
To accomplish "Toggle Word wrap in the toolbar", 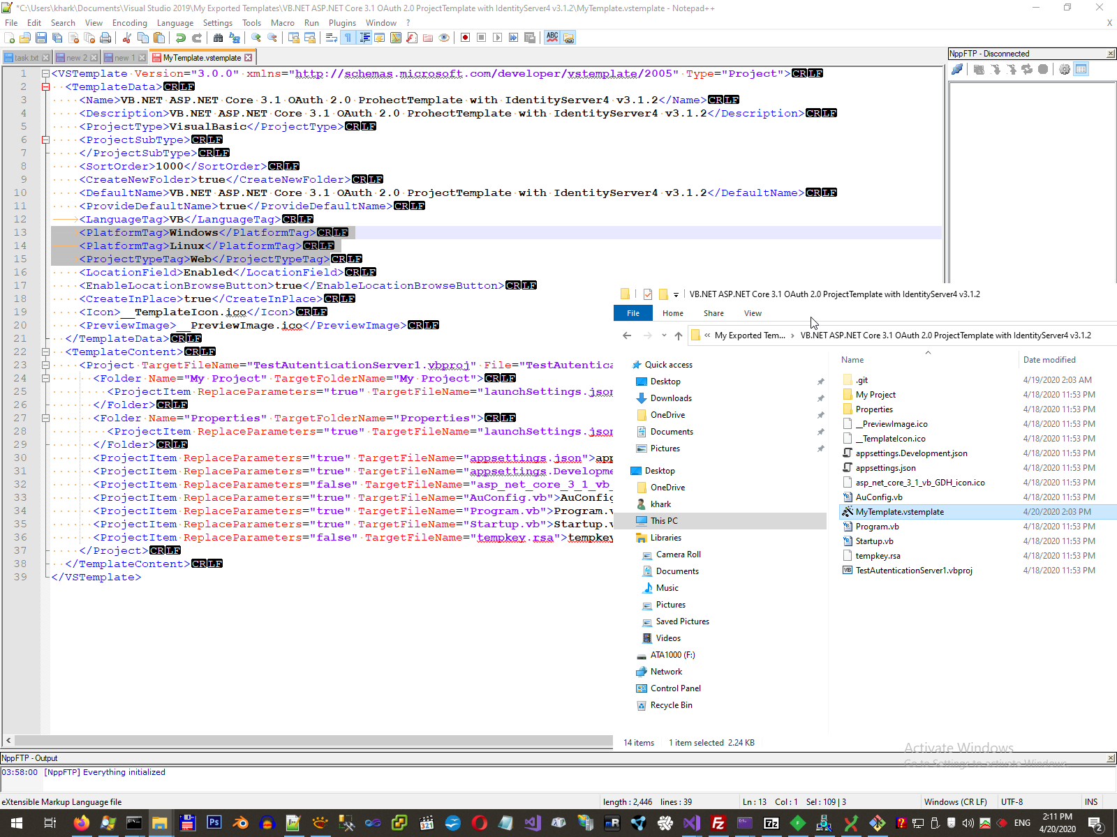I will pyautogui.click(x=332, y=38).
